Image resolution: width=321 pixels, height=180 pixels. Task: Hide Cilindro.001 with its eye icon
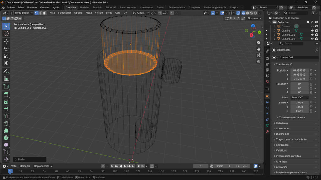pos(312,35)
